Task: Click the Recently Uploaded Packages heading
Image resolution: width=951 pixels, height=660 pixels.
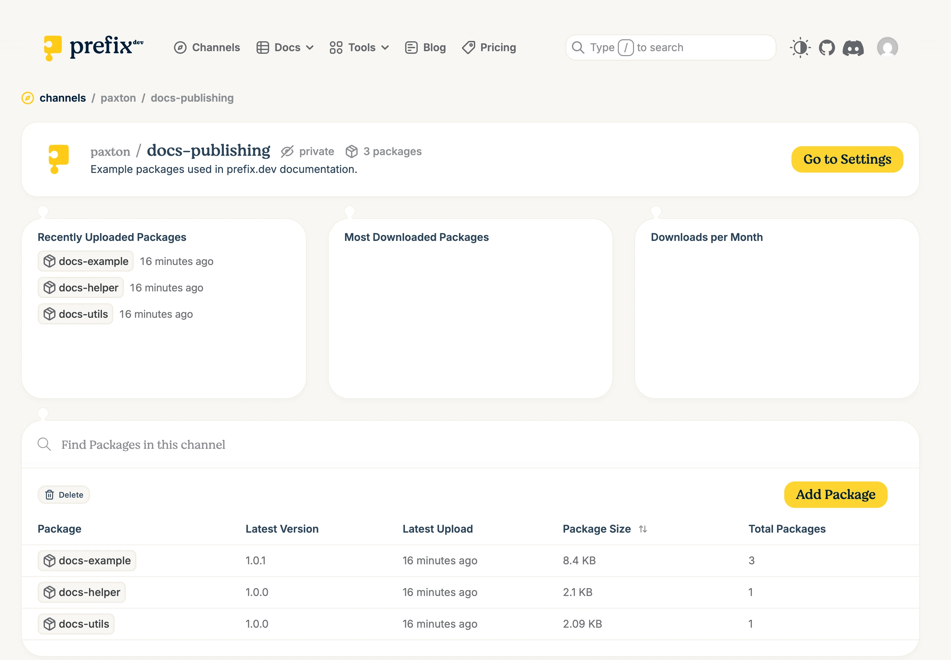Action: pyautogui.click(x=112, y=237)
